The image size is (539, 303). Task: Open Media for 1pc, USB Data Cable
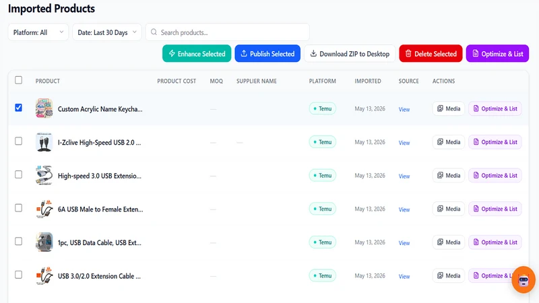(449, 242)
